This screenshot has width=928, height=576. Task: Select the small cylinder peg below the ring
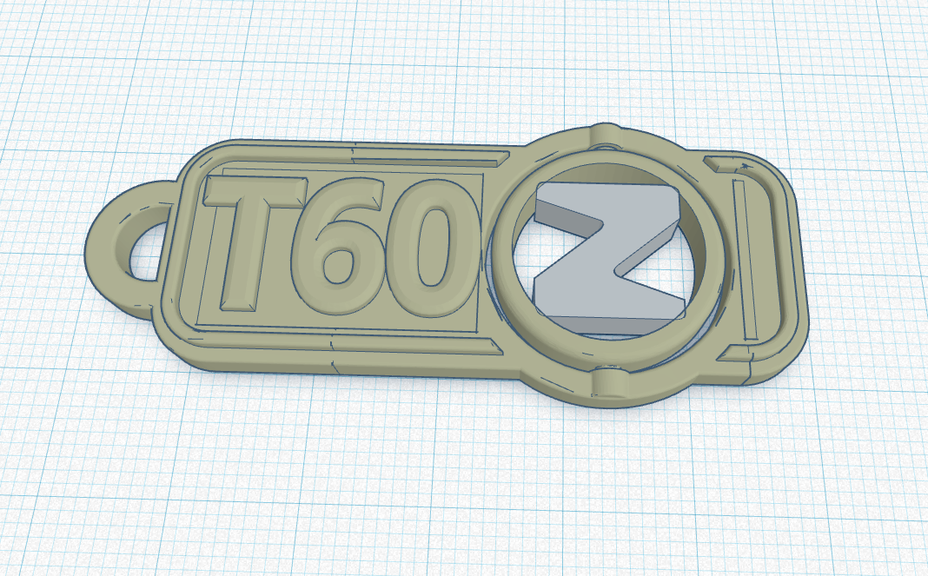pyautogui.click(x=610, y=381)
